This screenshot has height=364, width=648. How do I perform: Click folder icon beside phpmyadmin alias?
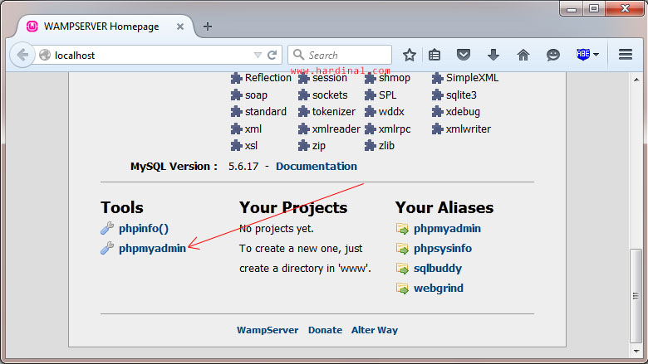402,228
